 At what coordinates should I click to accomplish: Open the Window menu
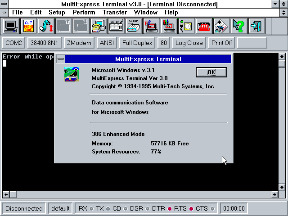(146, 12)
